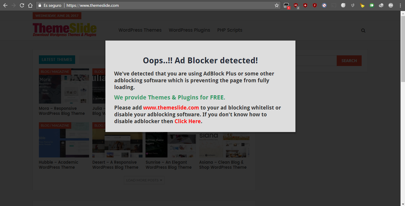This screenshot has width=405, height=206.
Task: Open the Sunrise Elegant WordPress Blog Theme post
Action: (x=169, y=165)
